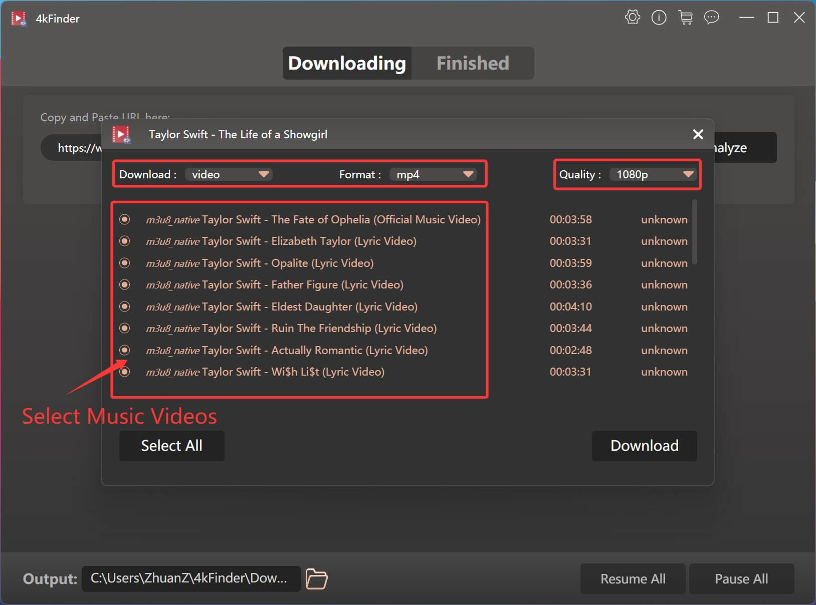Open the Format mp4 dropdown

click(x=433, y=174)
